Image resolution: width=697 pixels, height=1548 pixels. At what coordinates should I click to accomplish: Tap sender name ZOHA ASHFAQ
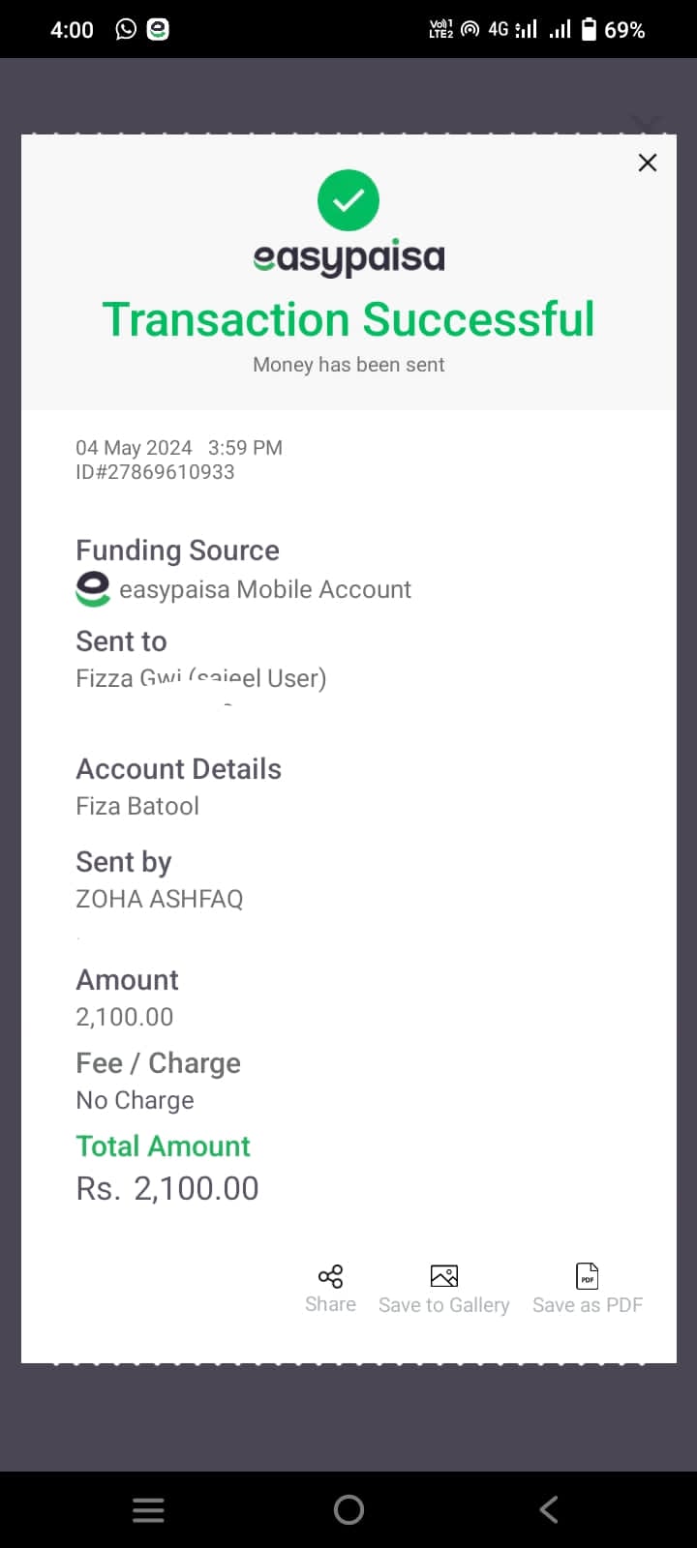coord(160,899)
